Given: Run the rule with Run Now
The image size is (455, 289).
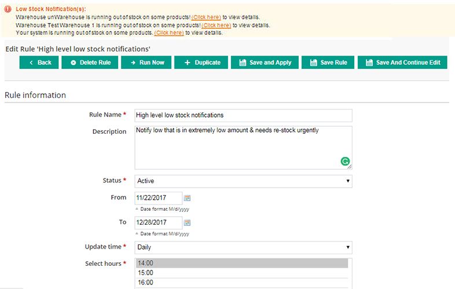Looking at the screenshot, I should [146, 63].
